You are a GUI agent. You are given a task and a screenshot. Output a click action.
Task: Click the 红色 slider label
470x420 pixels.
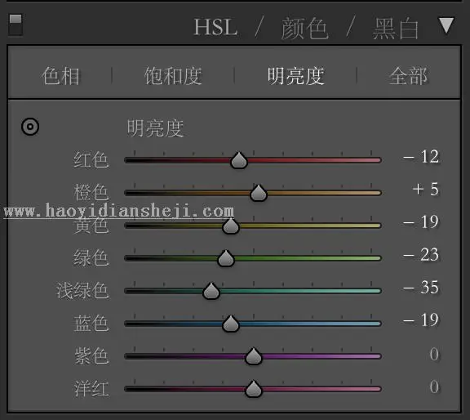pyautogui.click(x=91, y=159)
